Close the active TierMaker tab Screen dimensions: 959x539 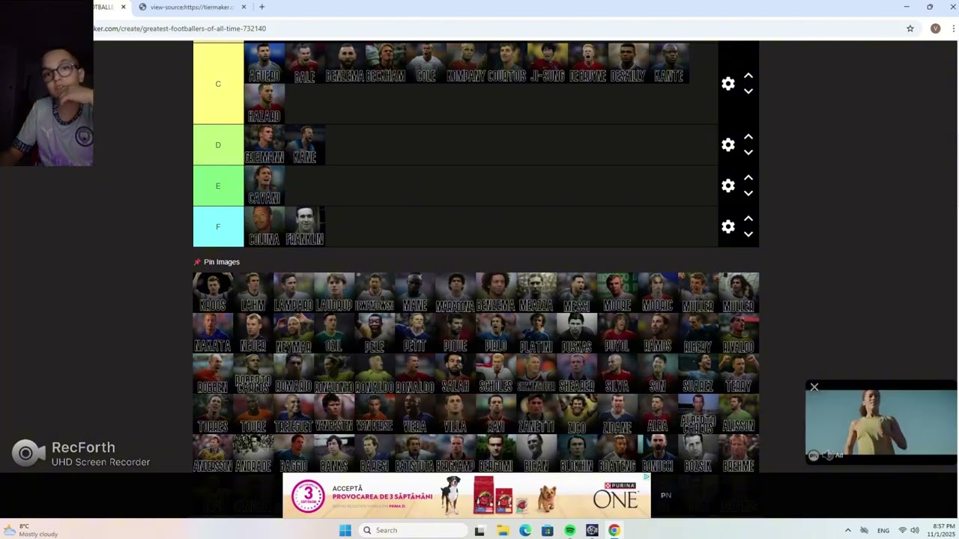click(124, 7)
